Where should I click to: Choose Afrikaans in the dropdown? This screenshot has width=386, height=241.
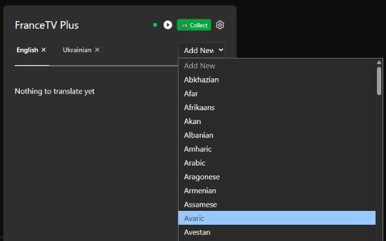tap(277, 107)
